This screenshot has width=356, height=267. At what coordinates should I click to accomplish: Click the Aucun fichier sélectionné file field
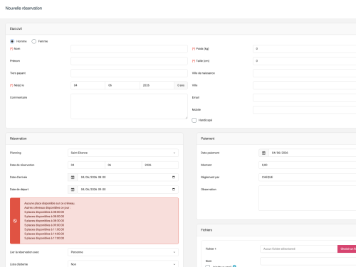point(299,249)
